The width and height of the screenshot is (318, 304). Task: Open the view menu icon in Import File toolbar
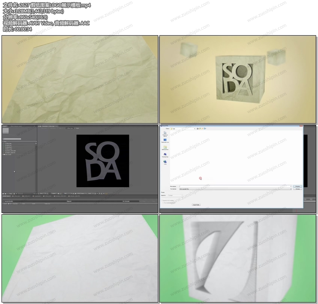click(x=205, y=128)
